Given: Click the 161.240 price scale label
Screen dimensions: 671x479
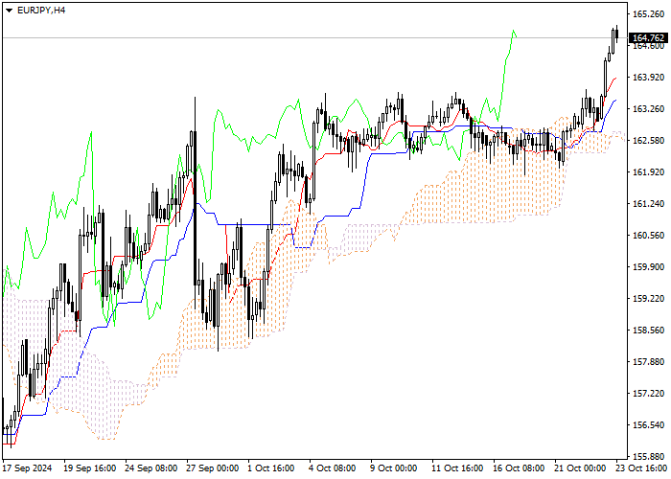Looking at the screenshot, I should [x=648, y=204].
